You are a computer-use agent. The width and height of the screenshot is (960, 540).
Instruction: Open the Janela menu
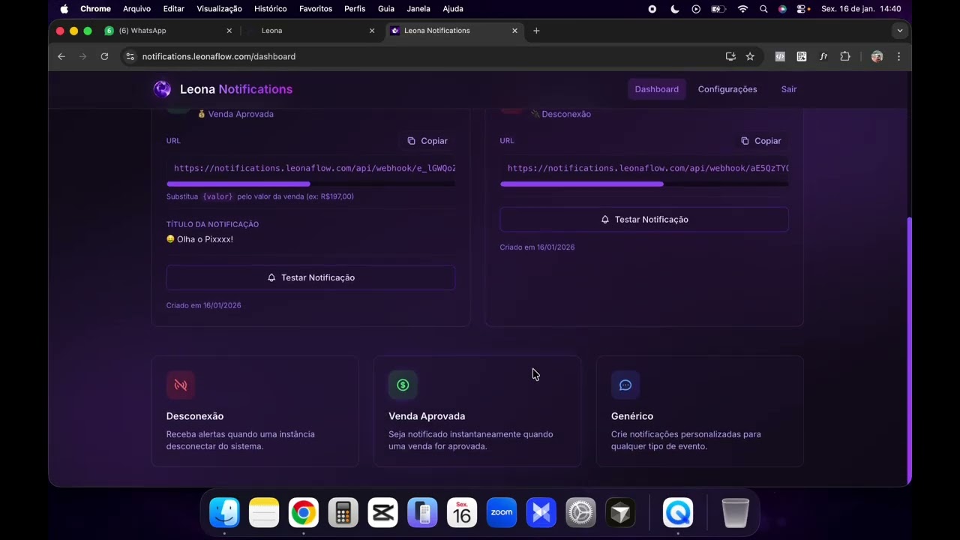[x=418, y=9]
